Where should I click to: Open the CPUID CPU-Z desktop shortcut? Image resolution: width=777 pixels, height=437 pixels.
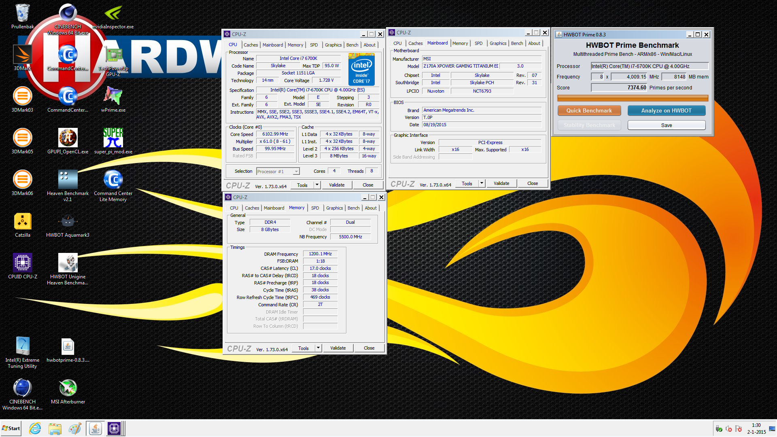(x=22, y=266)
